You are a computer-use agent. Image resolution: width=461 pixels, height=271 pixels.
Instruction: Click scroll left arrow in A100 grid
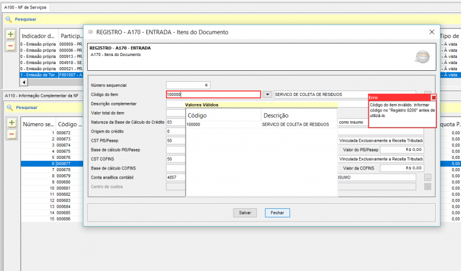coord(24,83)
